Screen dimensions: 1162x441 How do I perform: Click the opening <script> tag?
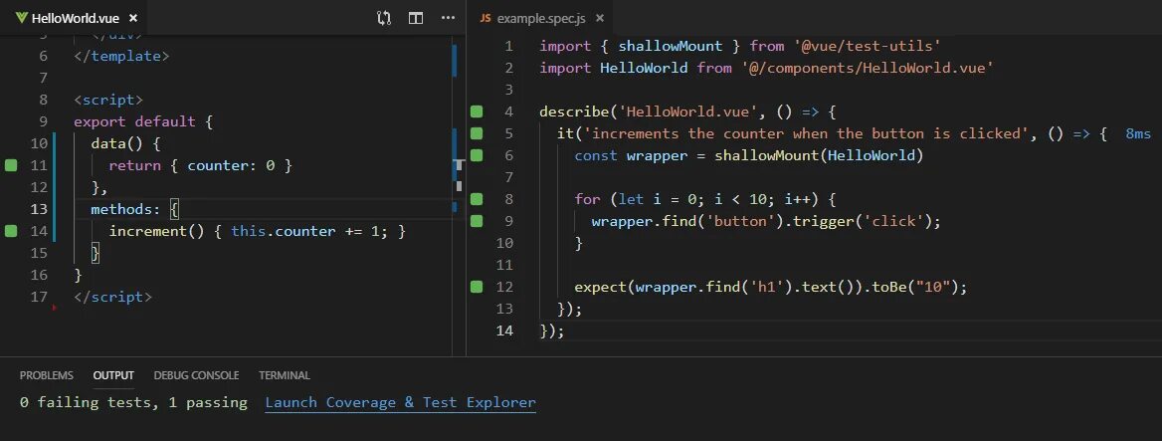point(109,100)
